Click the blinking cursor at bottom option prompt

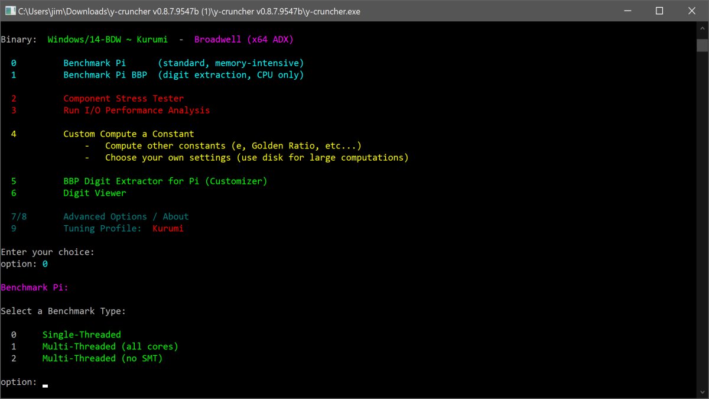45,385
